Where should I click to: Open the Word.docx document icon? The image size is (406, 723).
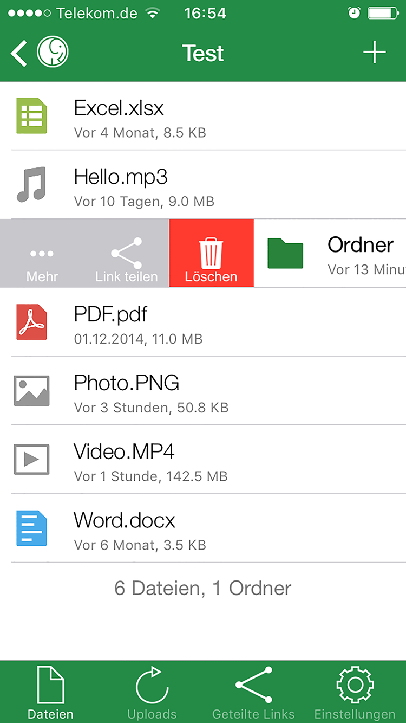coord(31,528)
